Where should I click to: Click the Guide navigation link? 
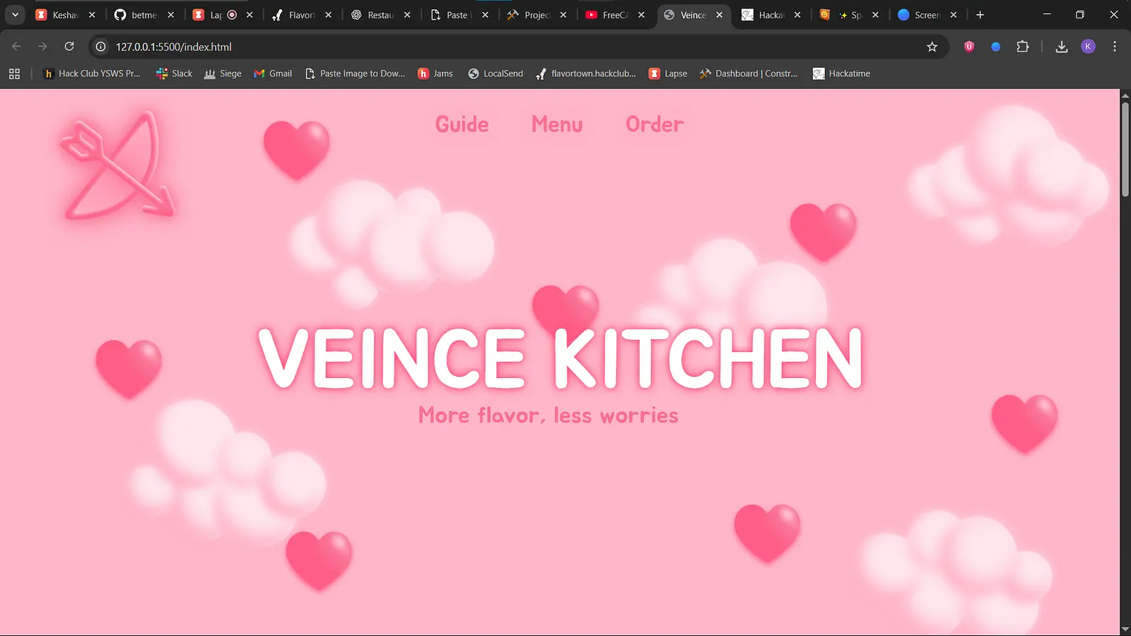click(462, 124)
